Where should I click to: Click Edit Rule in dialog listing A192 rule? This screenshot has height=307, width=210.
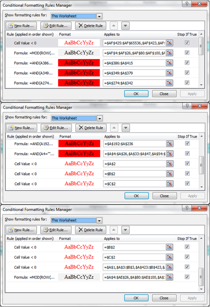click(x=56, y=128)
